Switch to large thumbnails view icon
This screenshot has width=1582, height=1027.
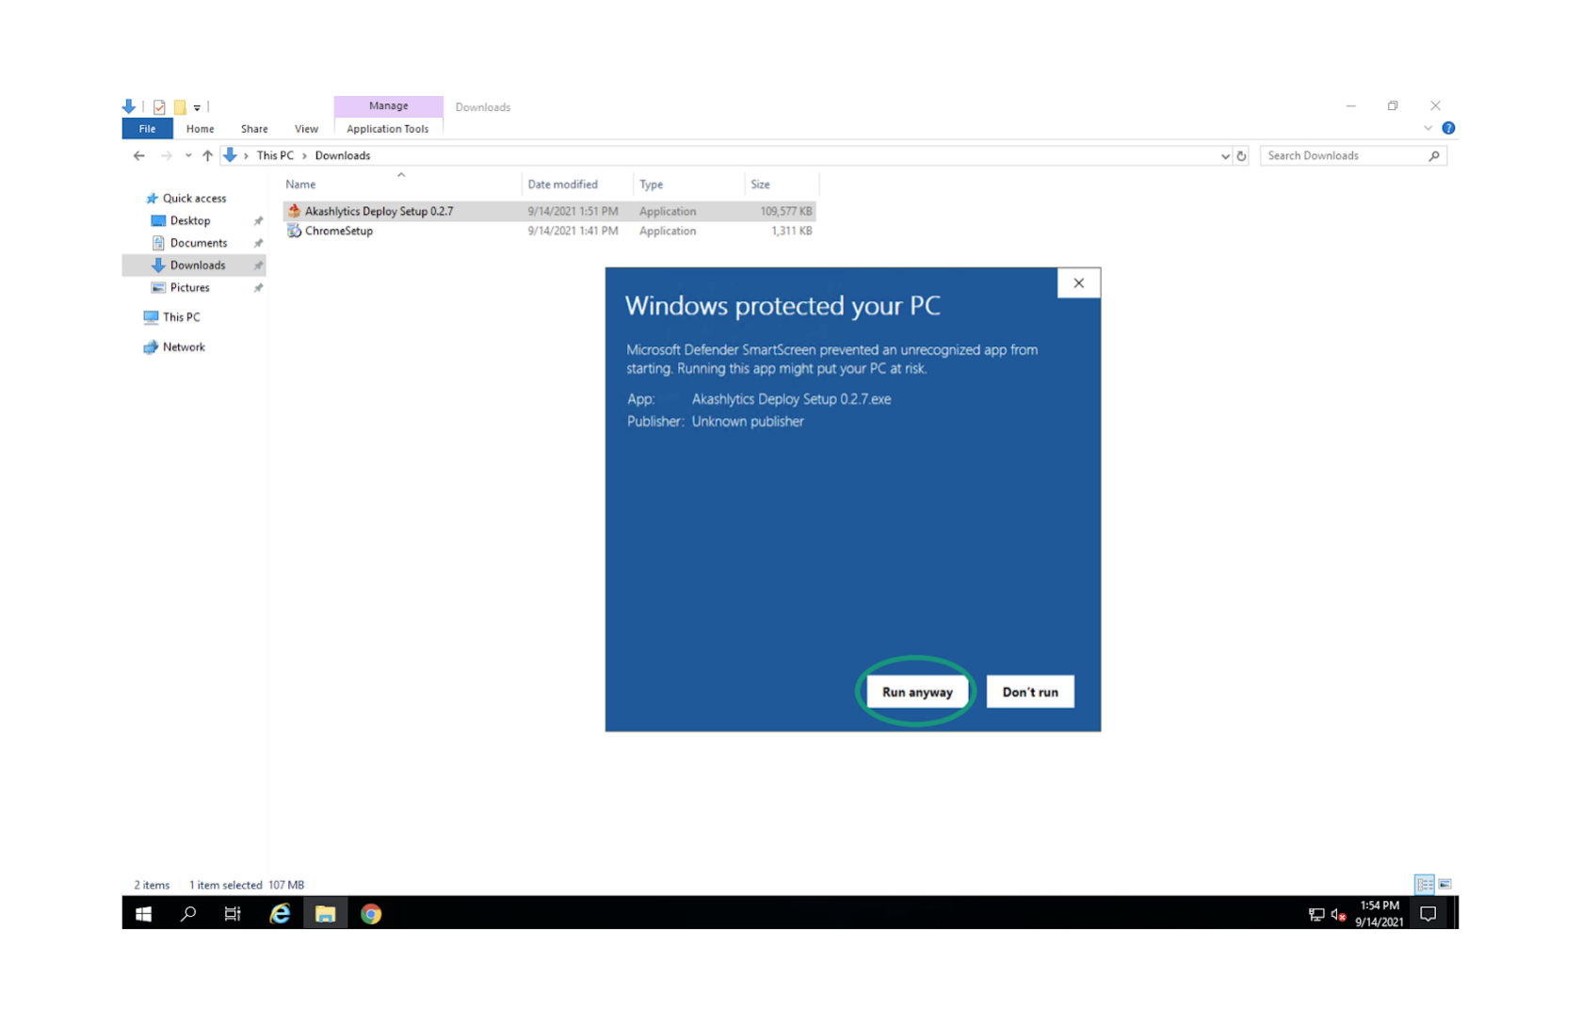point(1445,884)
